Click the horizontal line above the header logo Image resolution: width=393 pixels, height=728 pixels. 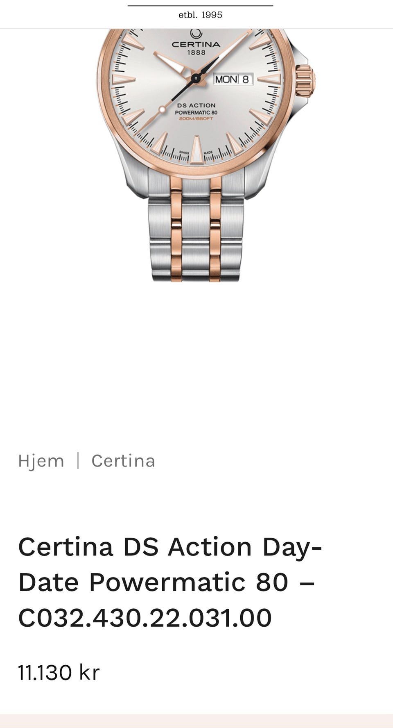pos(200,6)
